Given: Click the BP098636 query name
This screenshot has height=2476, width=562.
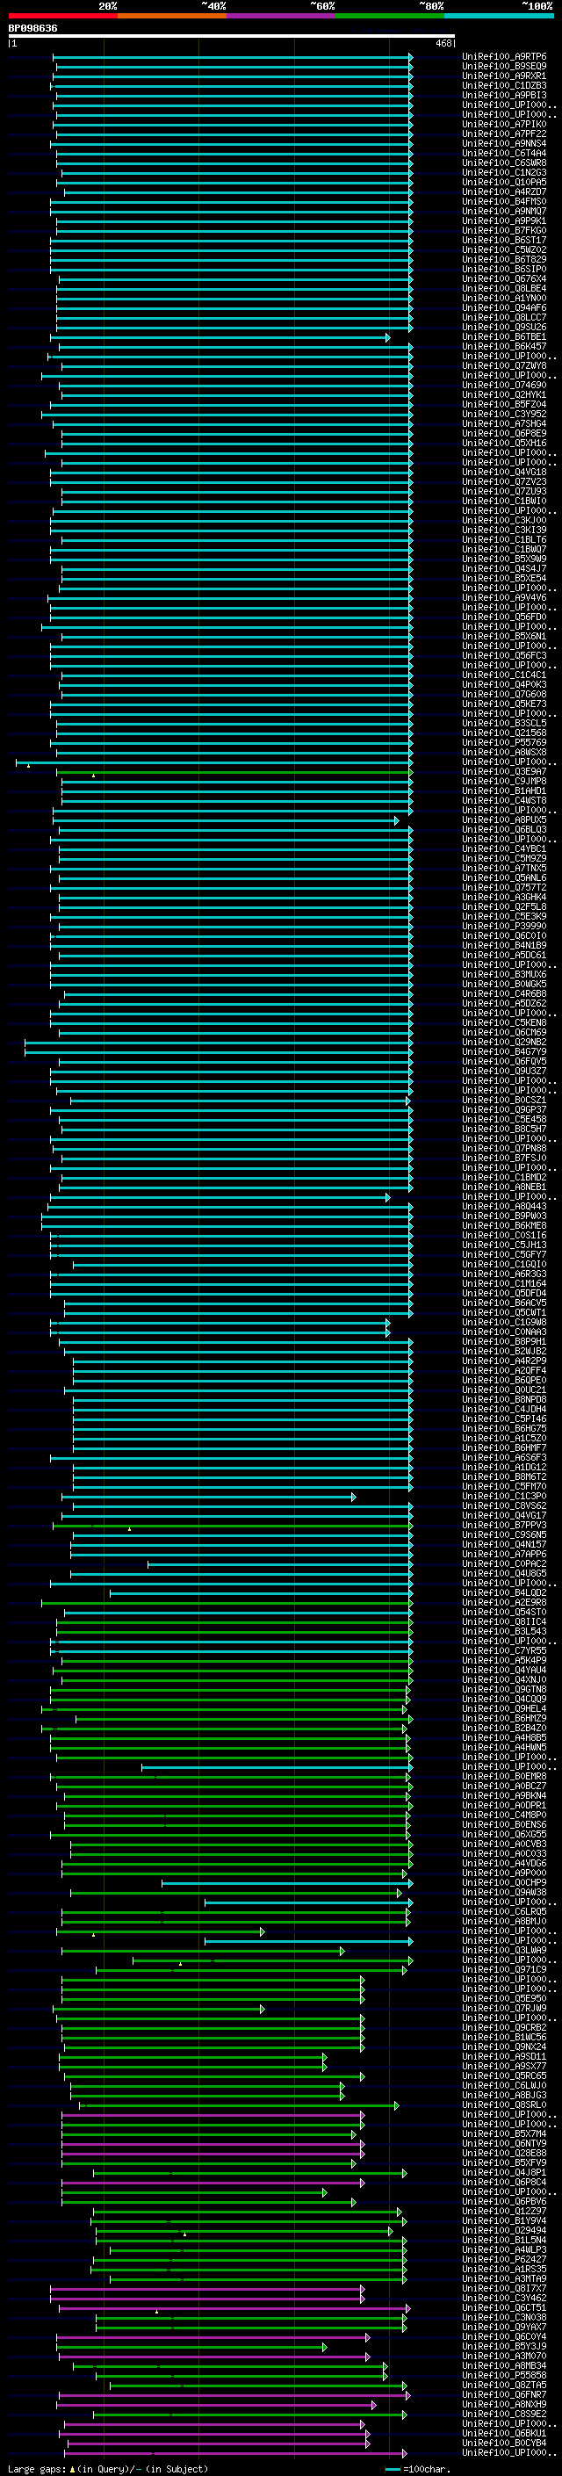Looking at the screenshot, I should [x=32, y=29].
